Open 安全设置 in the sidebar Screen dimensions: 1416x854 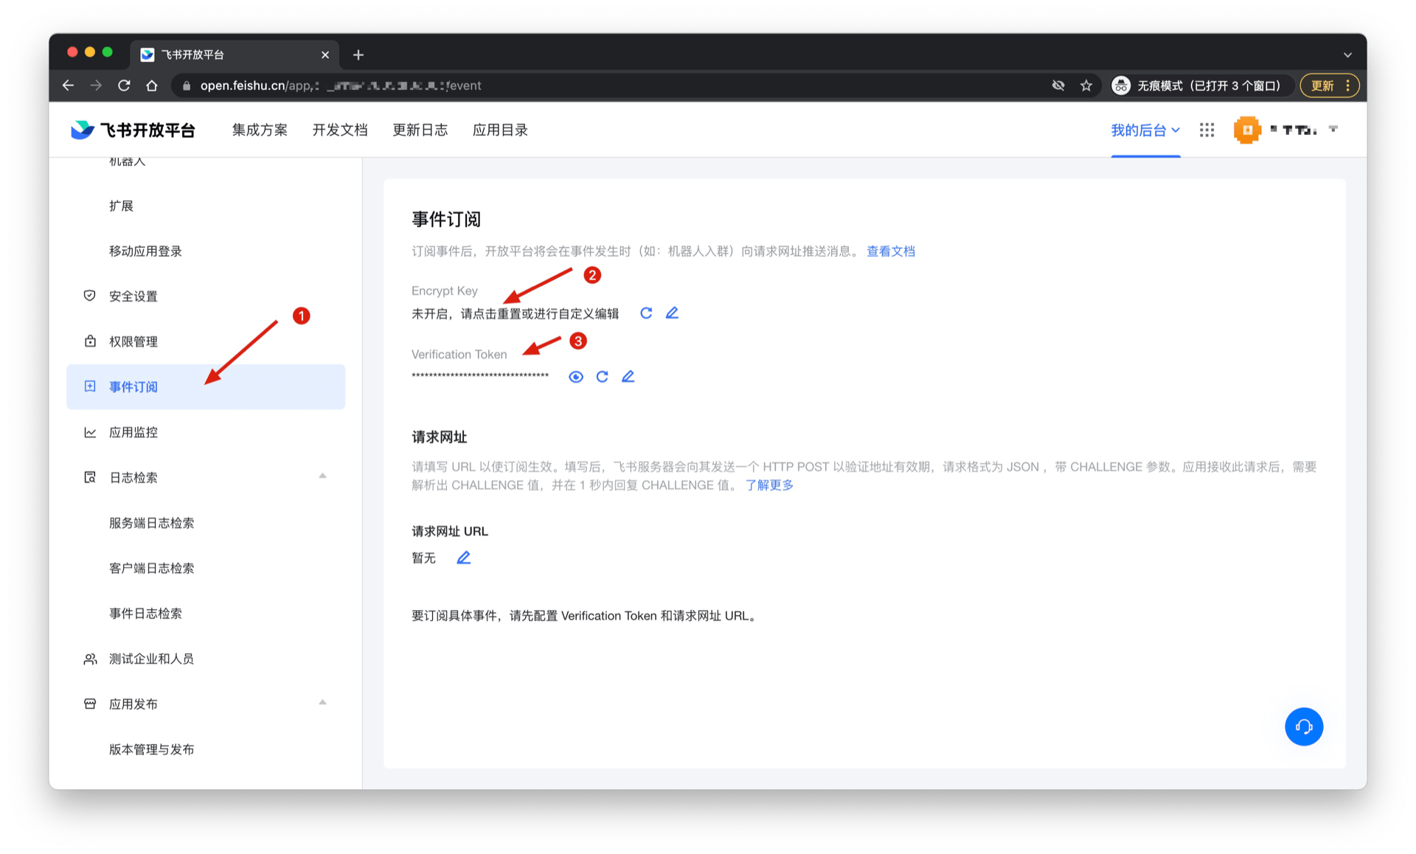[x=133, y=296]
